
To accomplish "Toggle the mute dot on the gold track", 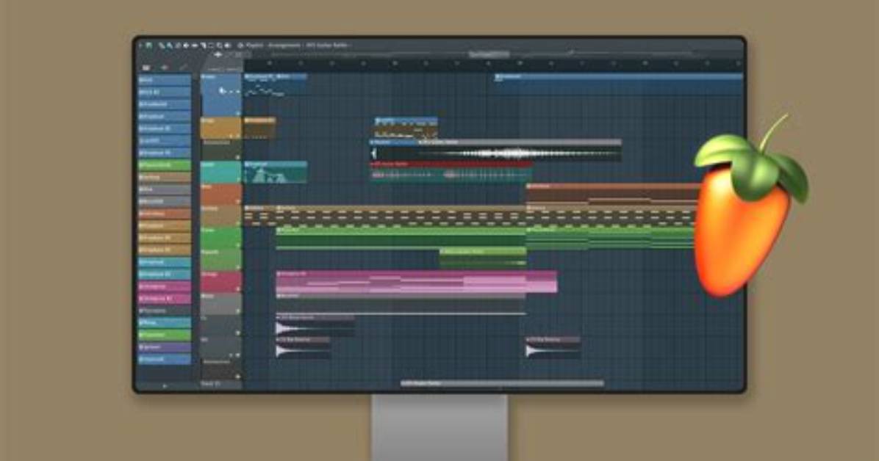I will [237, 136].
